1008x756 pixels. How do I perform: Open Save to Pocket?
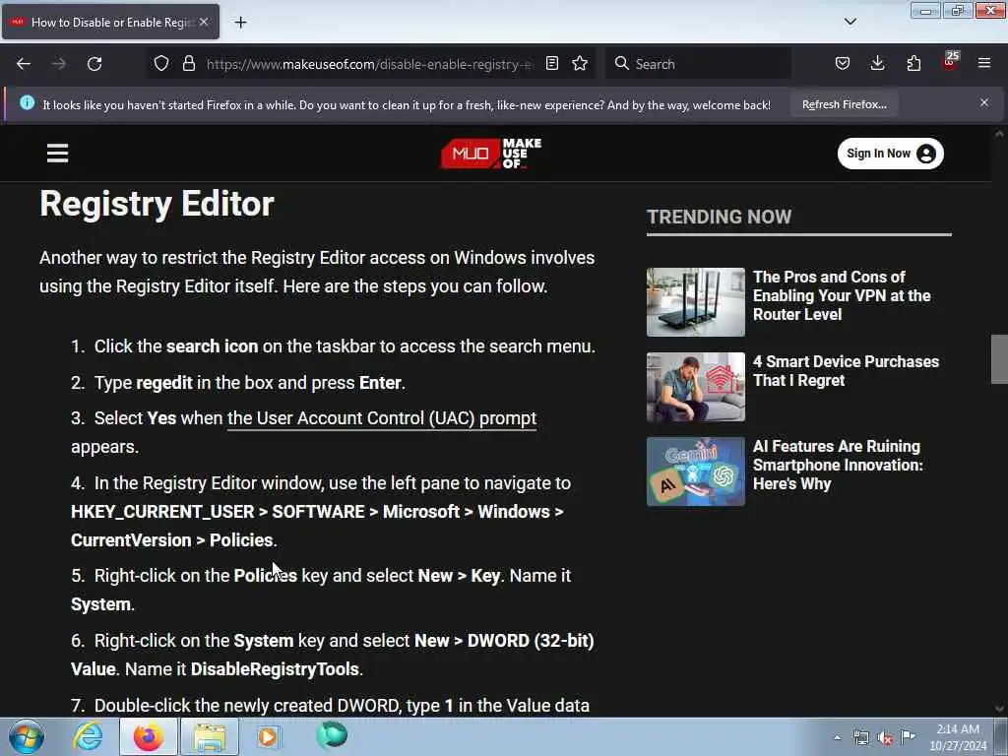tap(843, 64)
